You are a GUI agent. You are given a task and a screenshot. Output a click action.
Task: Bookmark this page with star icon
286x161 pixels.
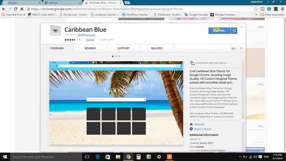point(256,9)
